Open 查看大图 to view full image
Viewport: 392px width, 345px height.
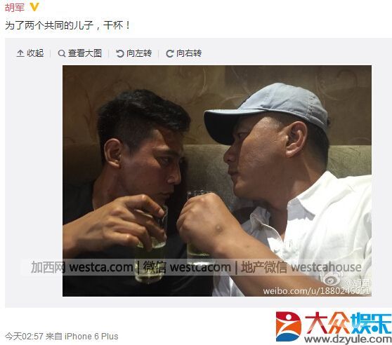click(85, 53)
